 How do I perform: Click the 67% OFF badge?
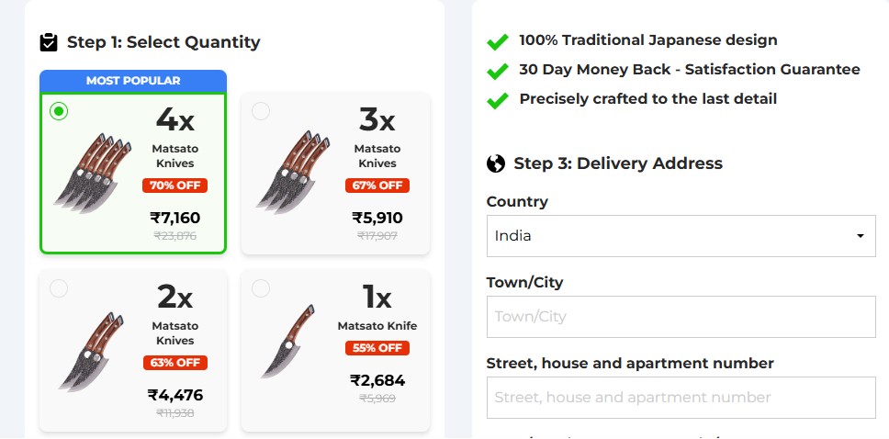377,186
